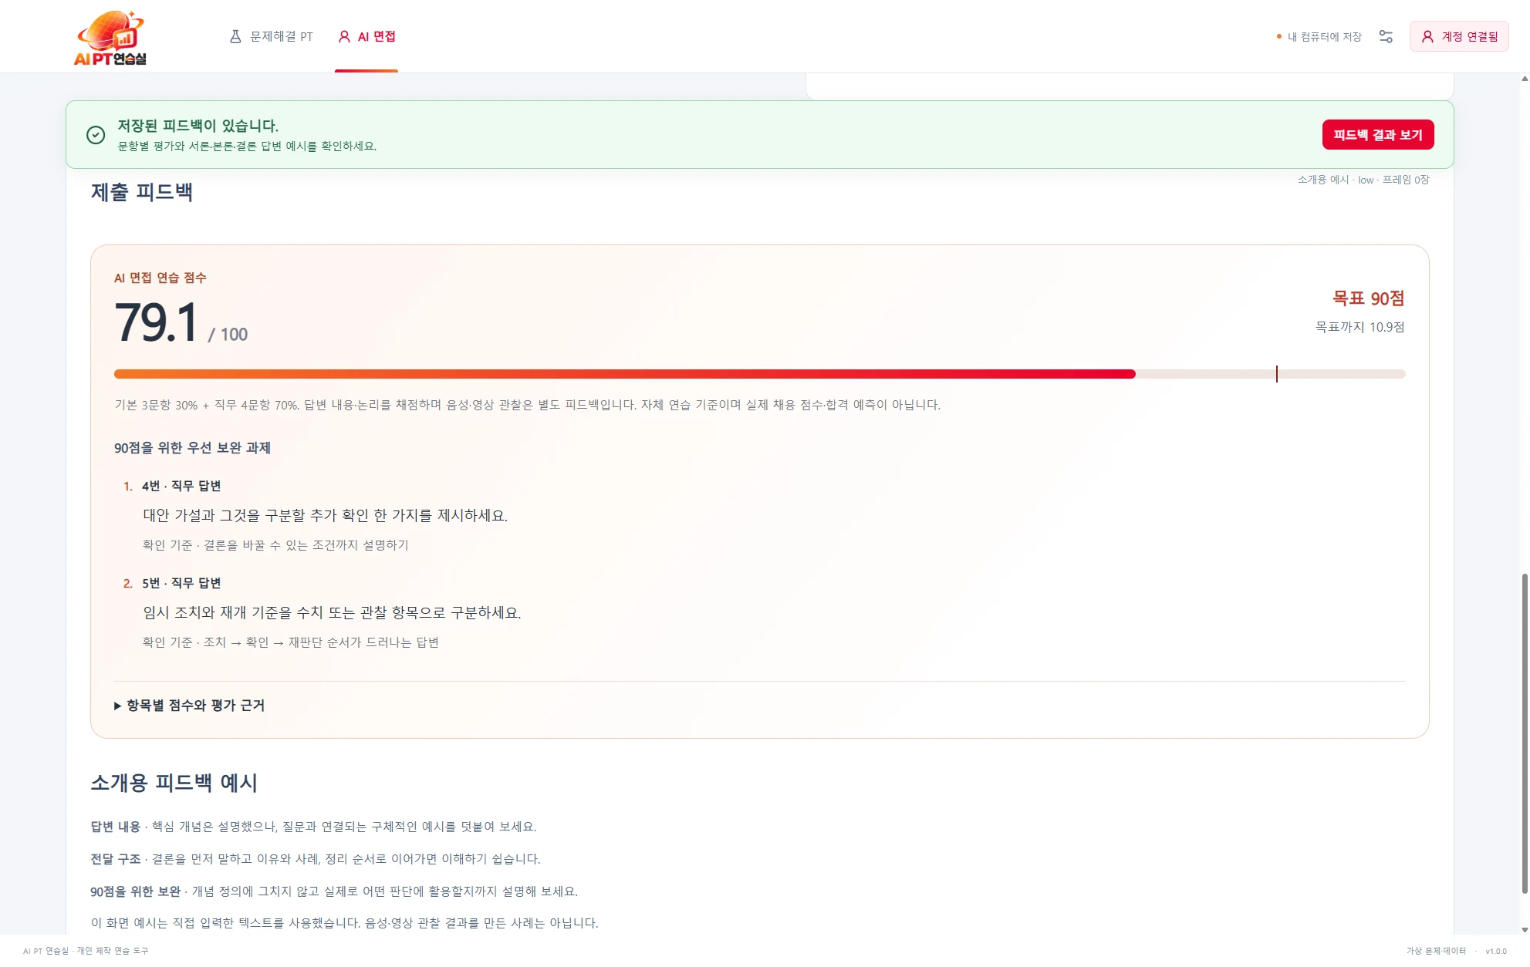
Task: Click the 피드백 결과 보기 button
Action: (x=1378, y=135)
